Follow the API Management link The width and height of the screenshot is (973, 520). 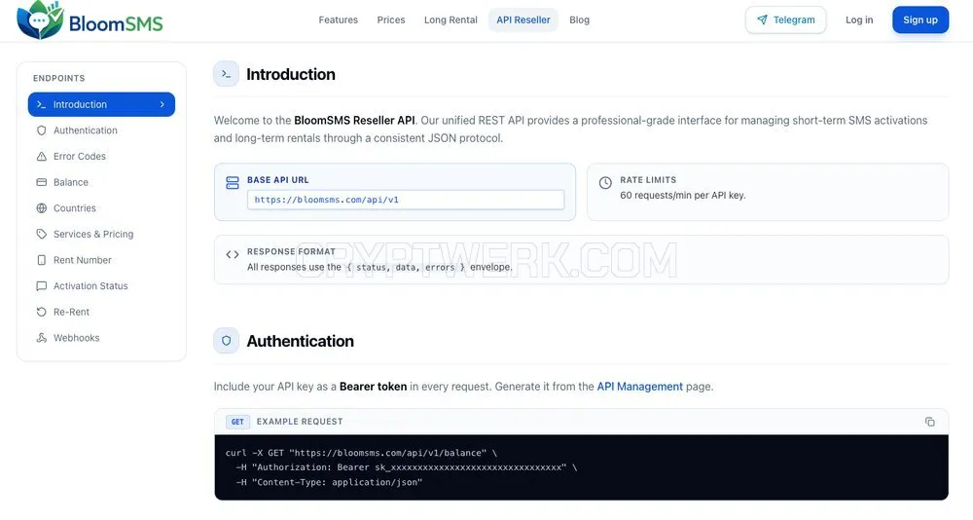[x=640, y=387]
